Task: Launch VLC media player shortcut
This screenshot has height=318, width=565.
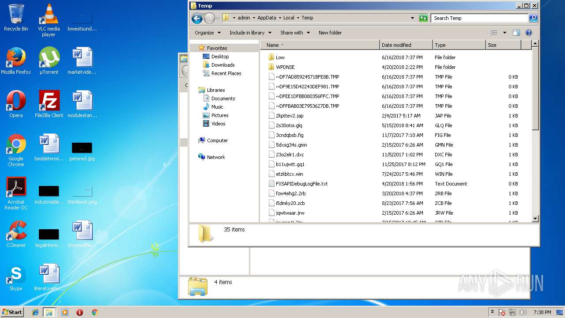Action: [49, 20]
